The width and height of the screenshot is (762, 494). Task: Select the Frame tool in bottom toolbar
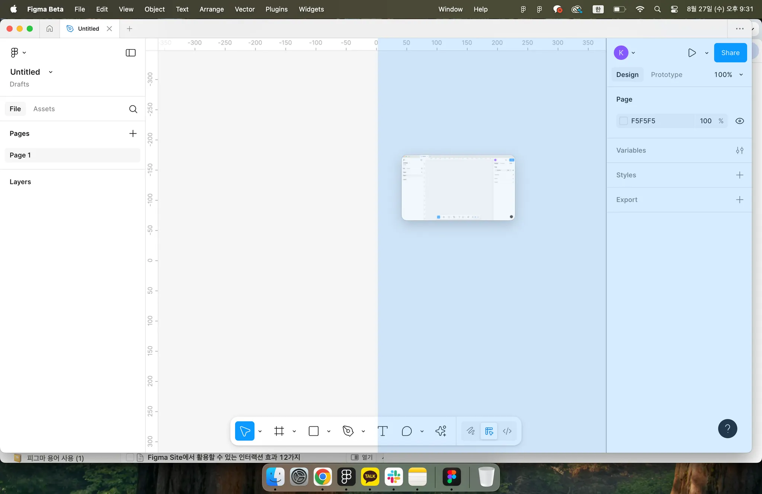point(279,431)
